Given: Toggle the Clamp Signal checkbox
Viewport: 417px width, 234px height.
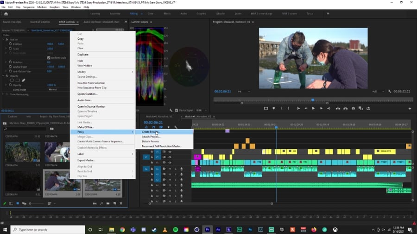Looking at the screenshot, I should click(x=177, y=110).
